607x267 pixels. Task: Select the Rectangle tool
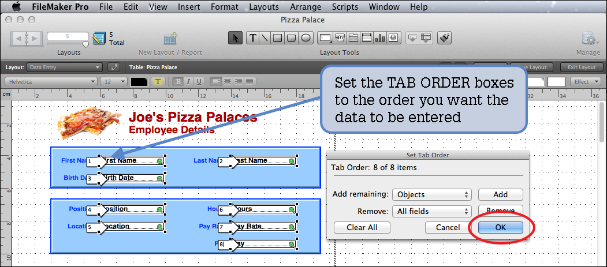click(277, 38)
